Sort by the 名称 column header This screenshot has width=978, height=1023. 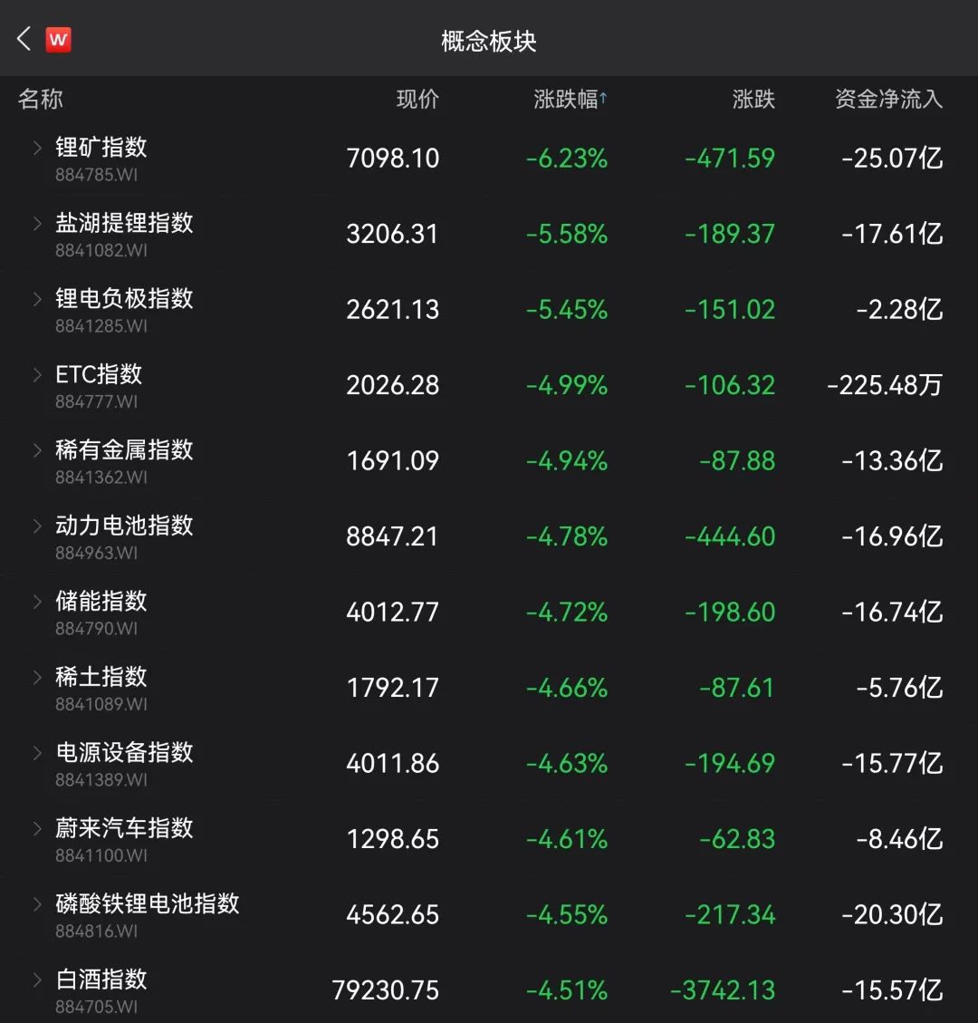pyautogui.click(x=41, y=99)
